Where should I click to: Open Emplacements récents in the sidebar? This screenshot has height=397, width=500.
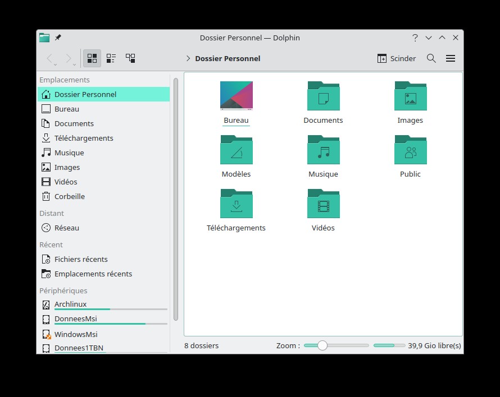(x=103, y=274)
